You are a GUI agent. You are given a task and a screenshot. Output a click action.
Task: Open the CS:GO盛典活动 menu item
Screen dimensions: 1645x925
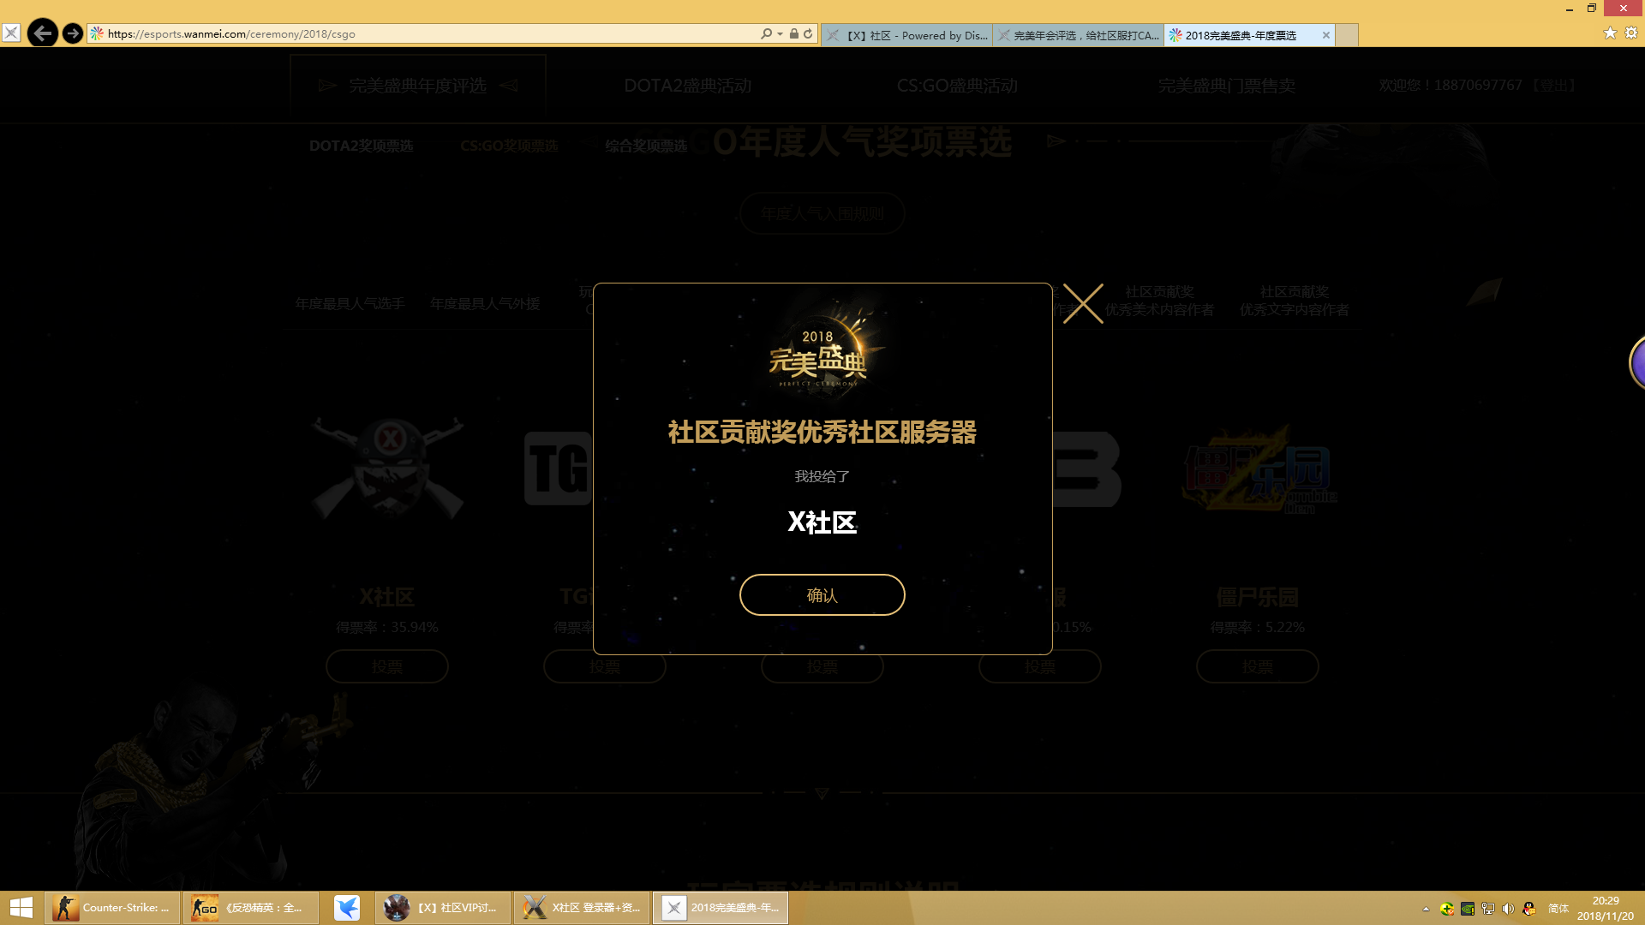click(x=957, y=85)
